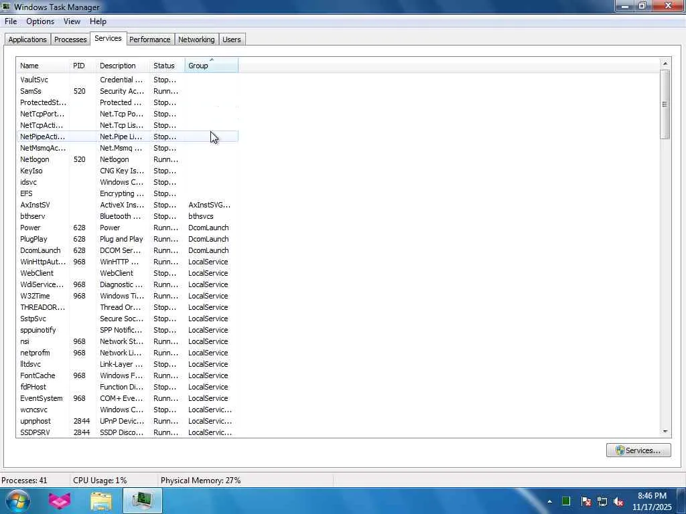Reverse sort on Group column header
This screenshot has width=686, height=514.
[211, 66]
